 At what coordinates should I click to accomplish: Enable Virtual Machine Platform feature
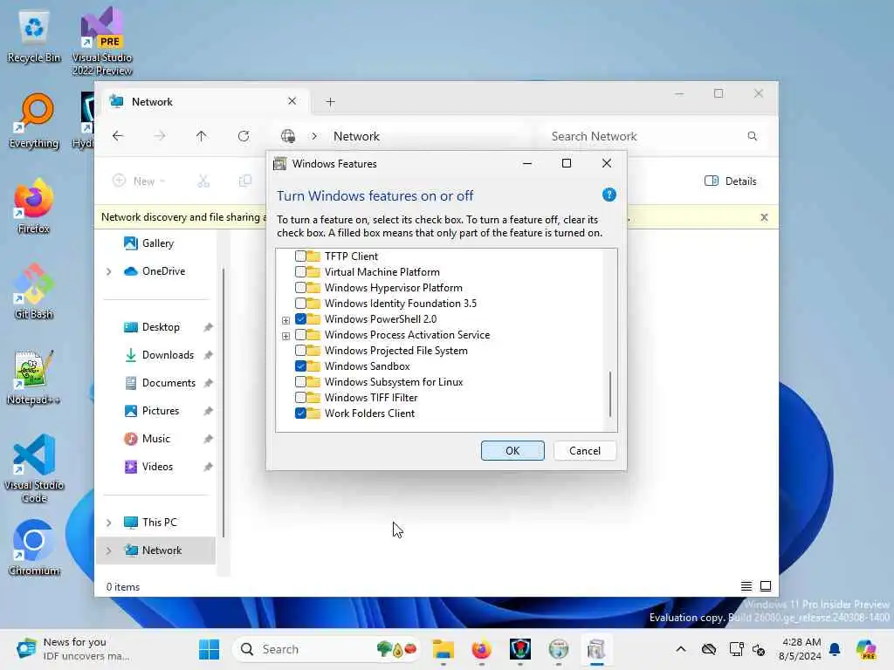(300, 272)
